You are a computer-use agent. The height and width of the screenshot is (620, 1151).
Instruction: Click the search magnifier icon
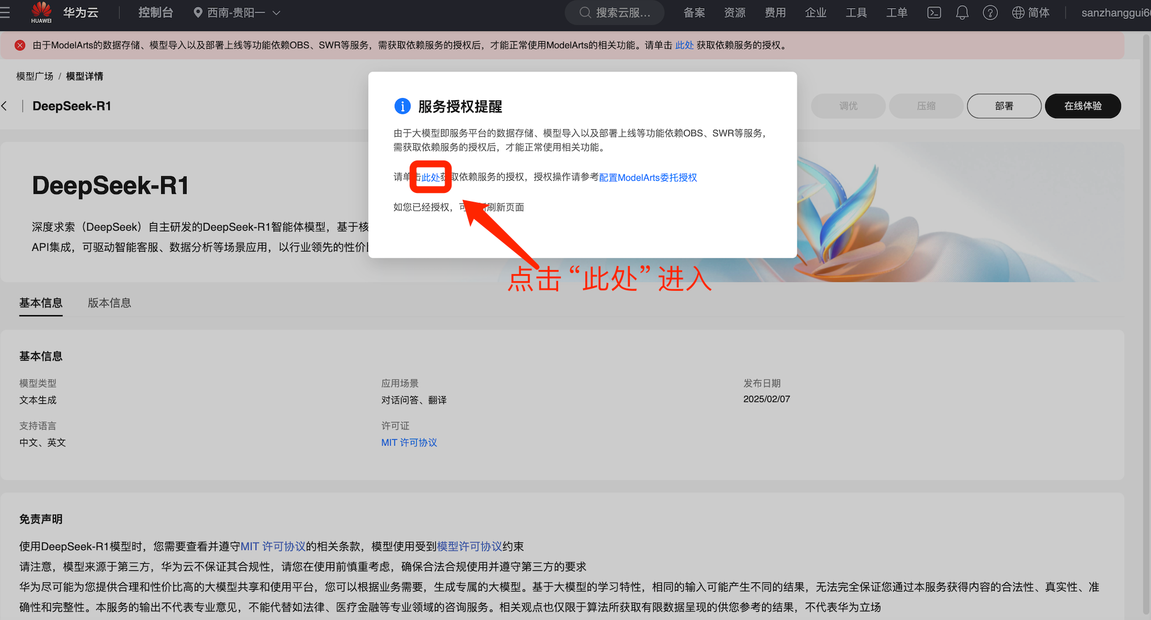[585, 13]
